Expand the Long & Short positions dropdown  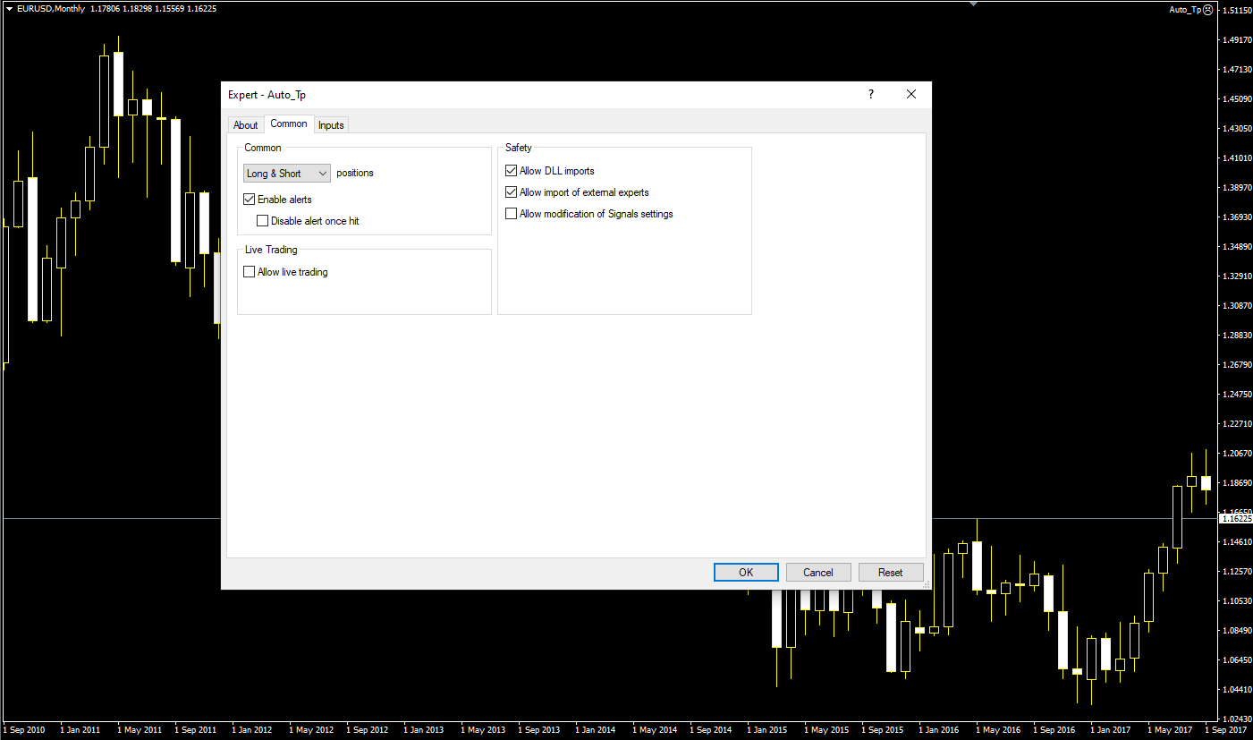click(287, 174)
